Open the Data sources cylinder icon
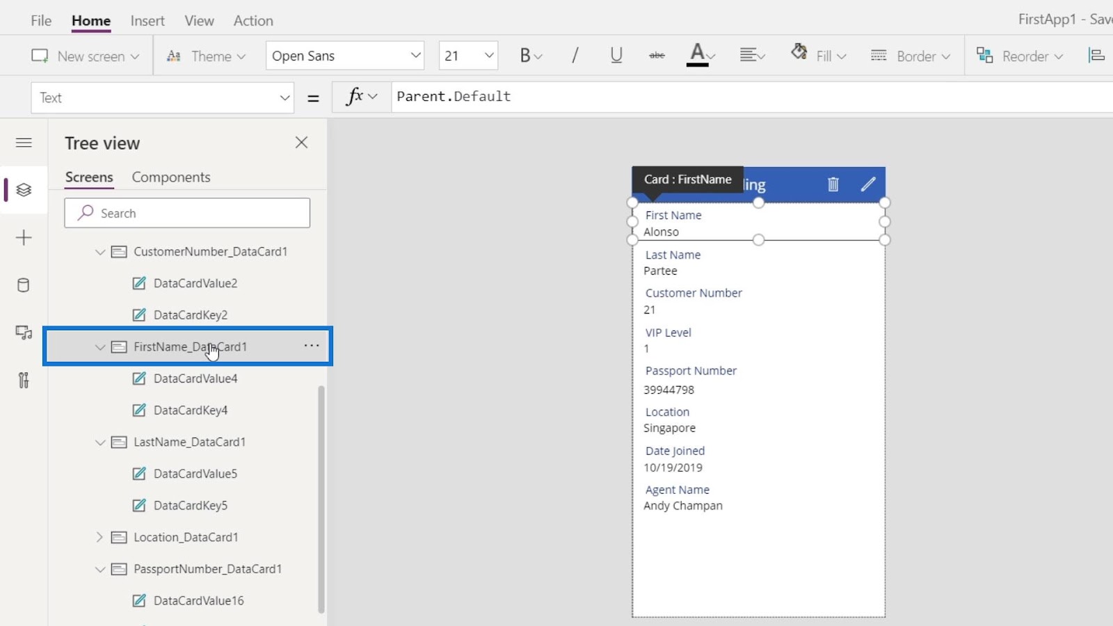This screenshot has width=1113, height=626. point(24,285)
